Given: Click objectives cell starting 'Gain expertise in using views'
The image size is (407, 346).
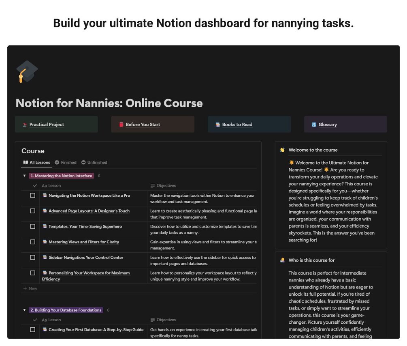Looking at the screenshot, I should point(202,245).
